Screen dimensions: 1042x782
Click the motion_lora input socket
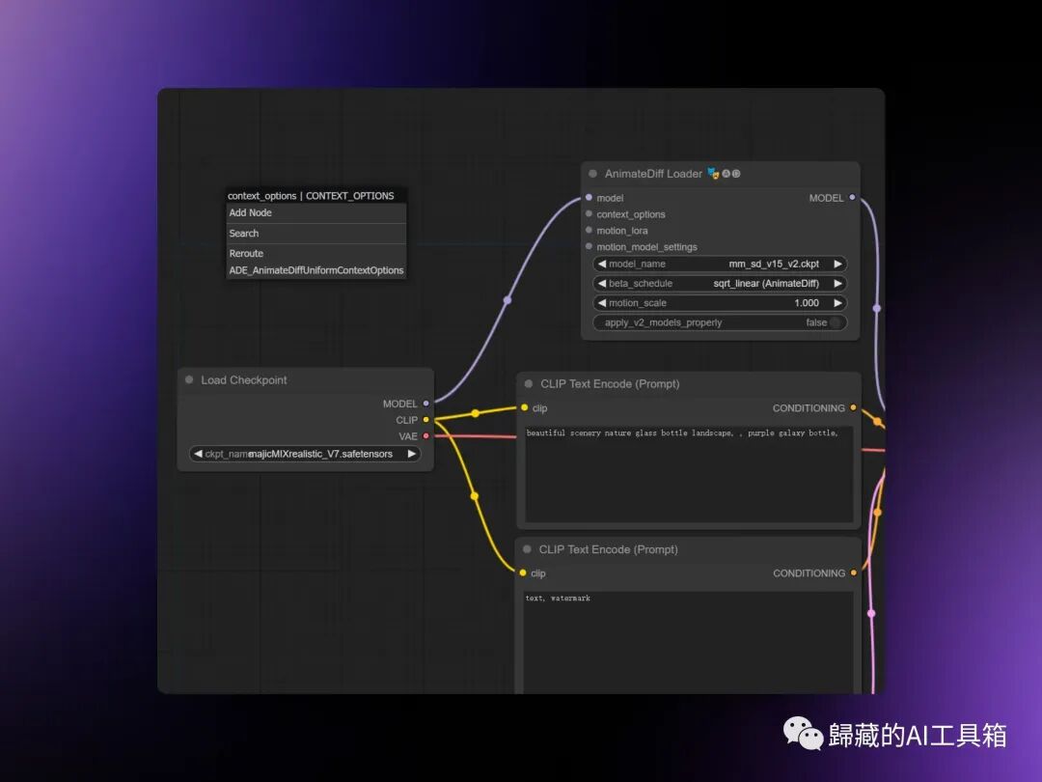[589, 230]
